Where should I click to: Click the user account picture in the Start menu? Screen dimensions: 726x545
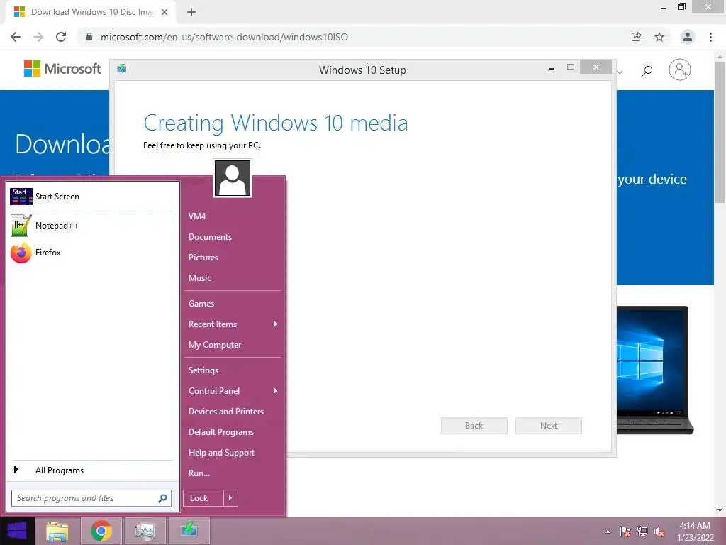(233, 178)
